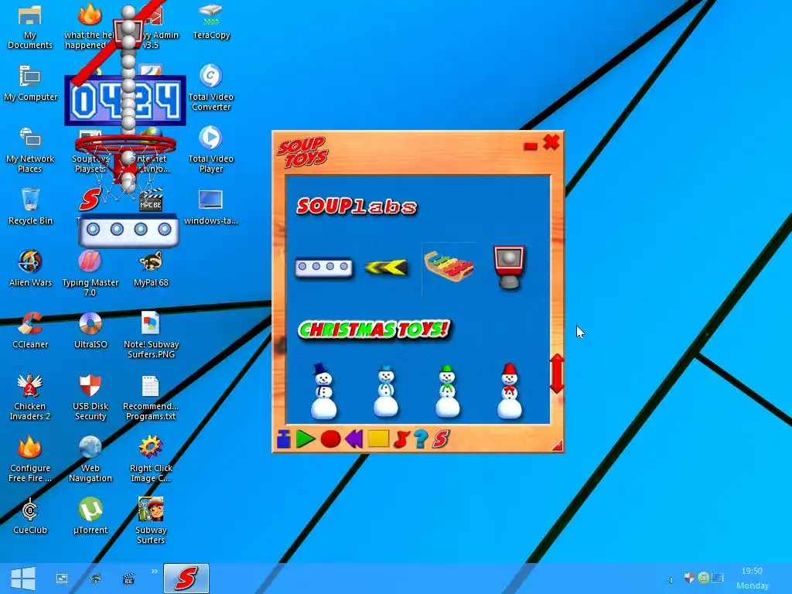Screen dimensions: 792x594
Task: Open help with the blue question mark
Action: click(x=421, y=439)
